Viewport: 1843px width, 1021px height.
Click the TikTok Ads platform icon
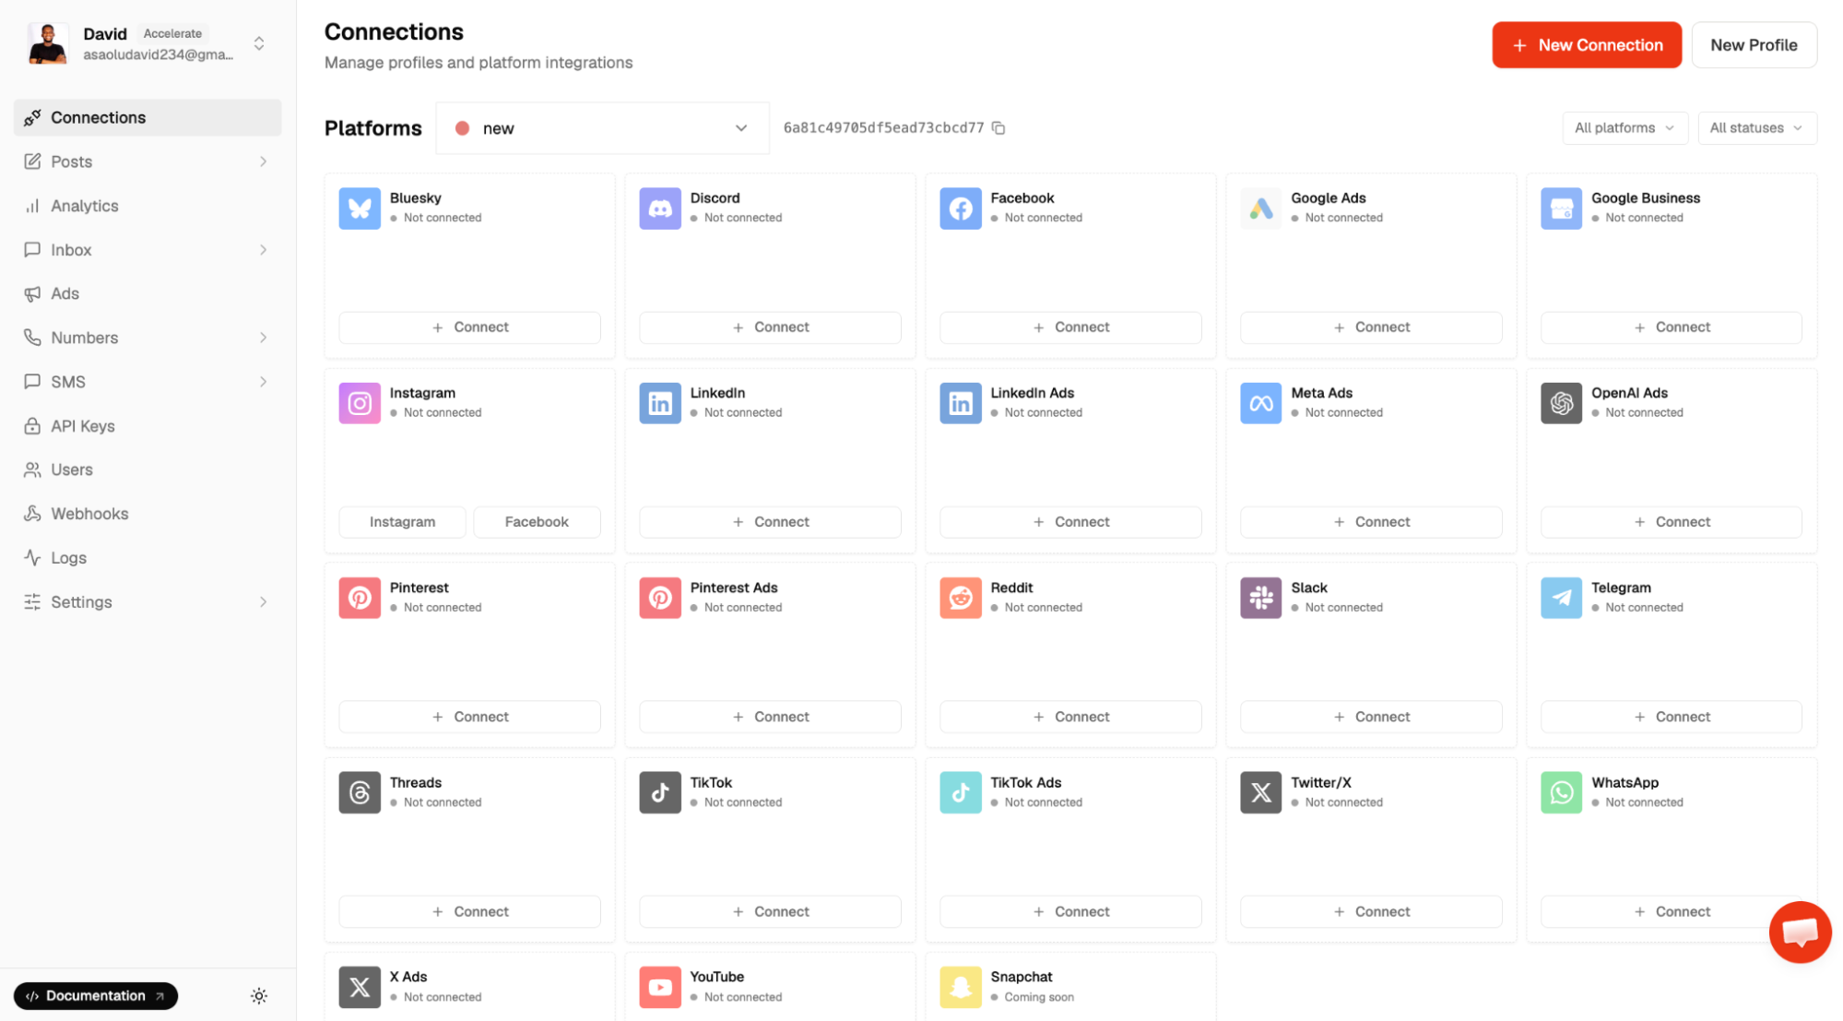point(961,792)
